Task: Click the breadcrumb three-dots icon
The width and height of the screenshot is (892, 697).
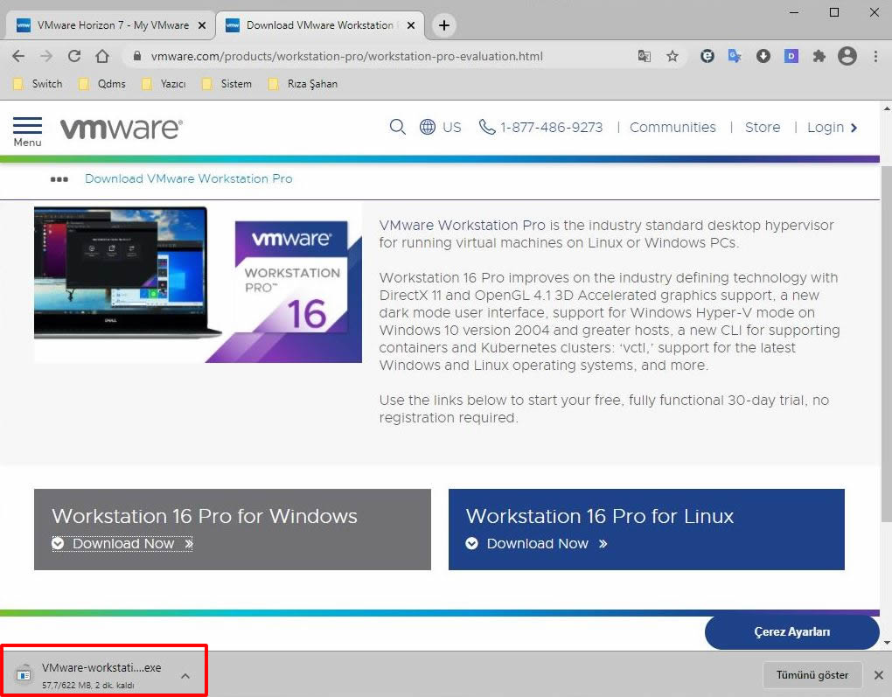Action: (x=59, y=179)
